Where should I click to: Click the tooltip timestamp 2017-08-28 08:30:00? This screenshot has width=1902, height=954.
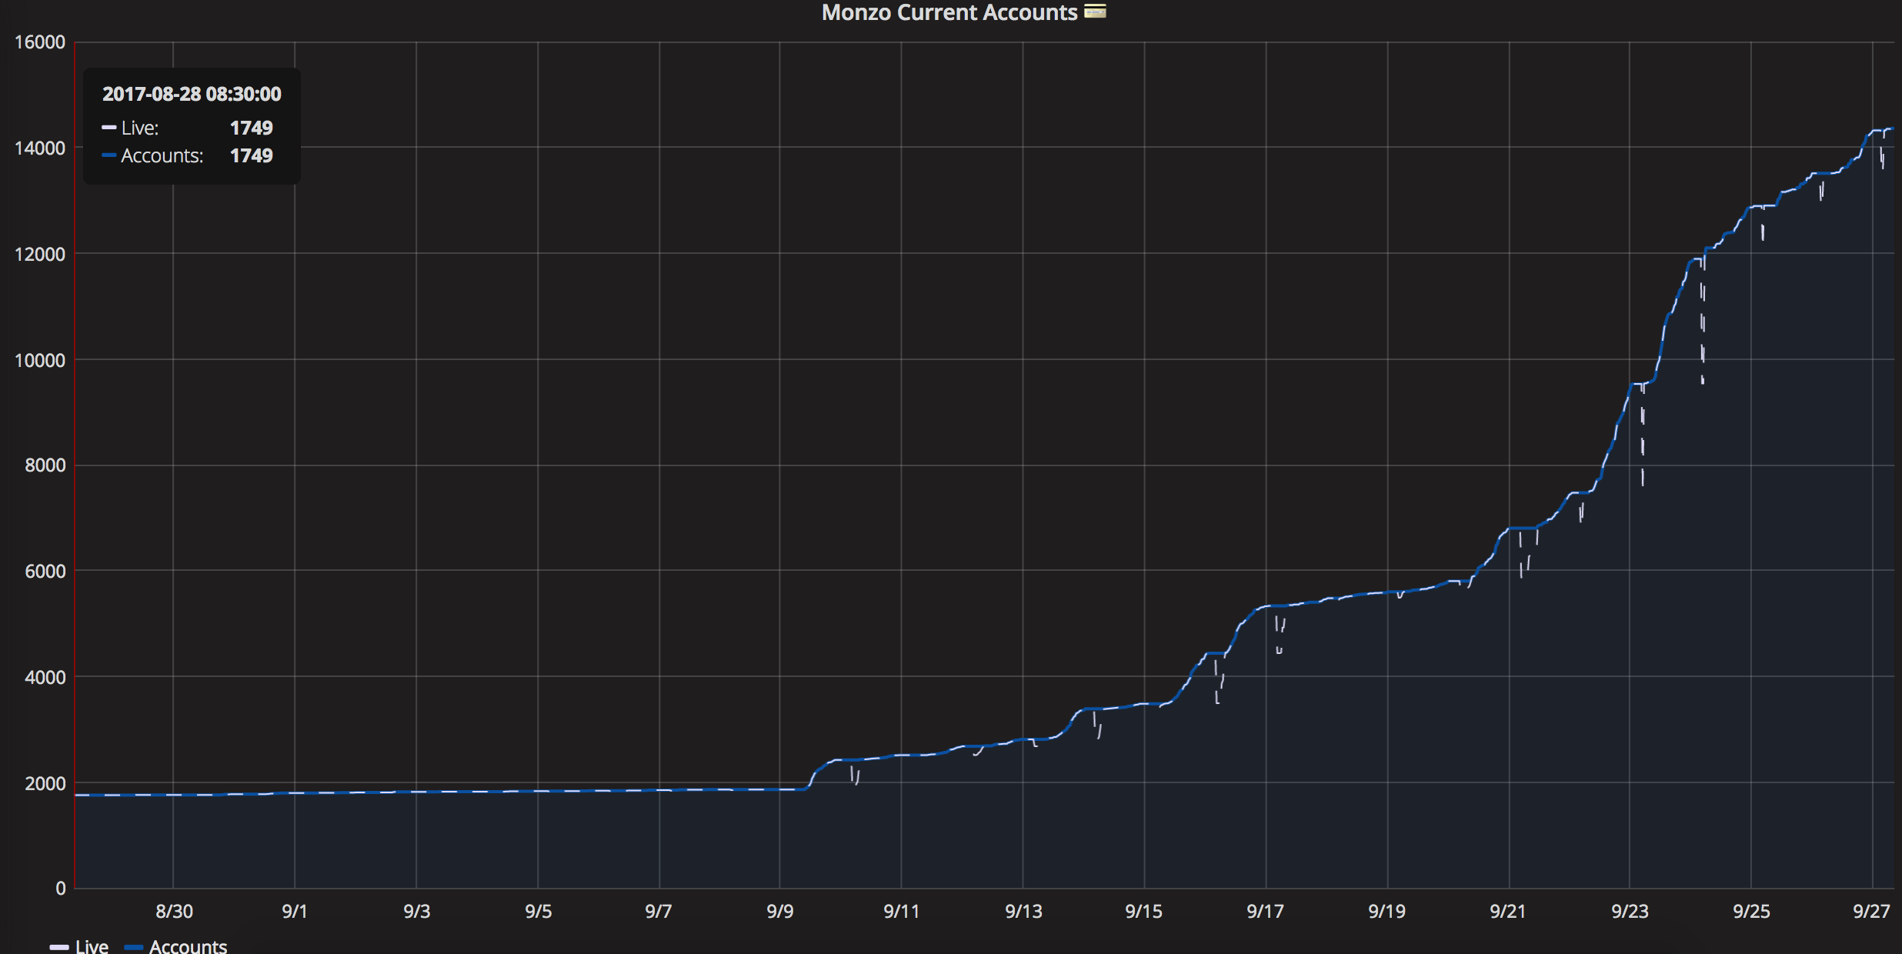point(192,94)
